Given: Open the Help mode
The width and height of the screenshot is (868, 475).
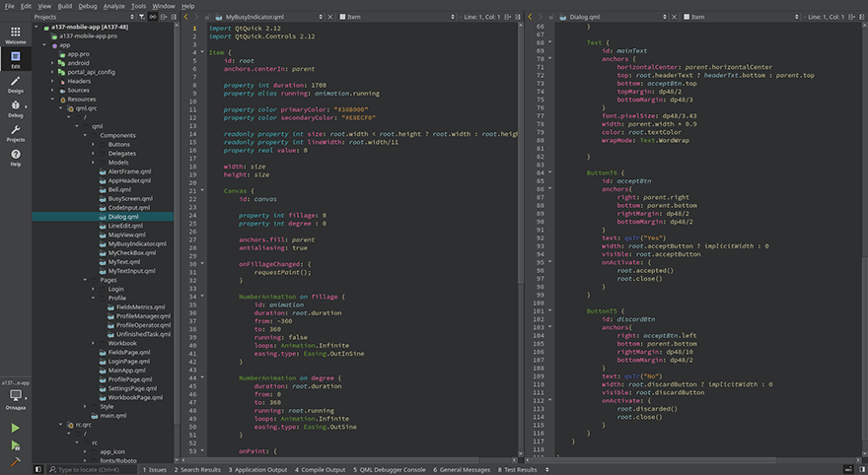Looking at the screenshot, I should click(15, 157).
